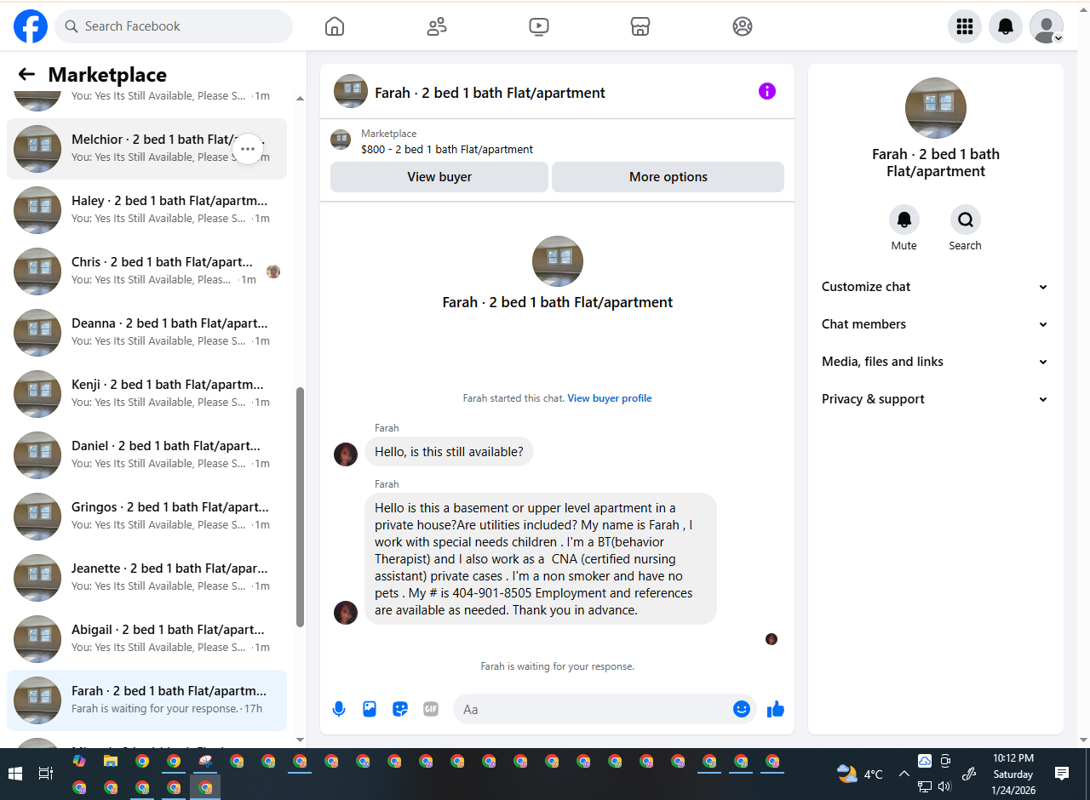Open Daniel's conversation
1090x800 pixels.
[146, 455]
